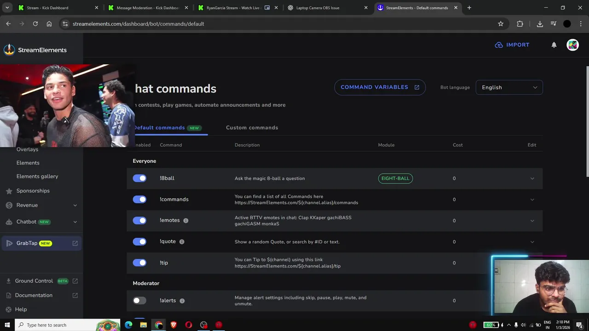Open a new browser tab
589x331 pixels.
tap(469, 8)
